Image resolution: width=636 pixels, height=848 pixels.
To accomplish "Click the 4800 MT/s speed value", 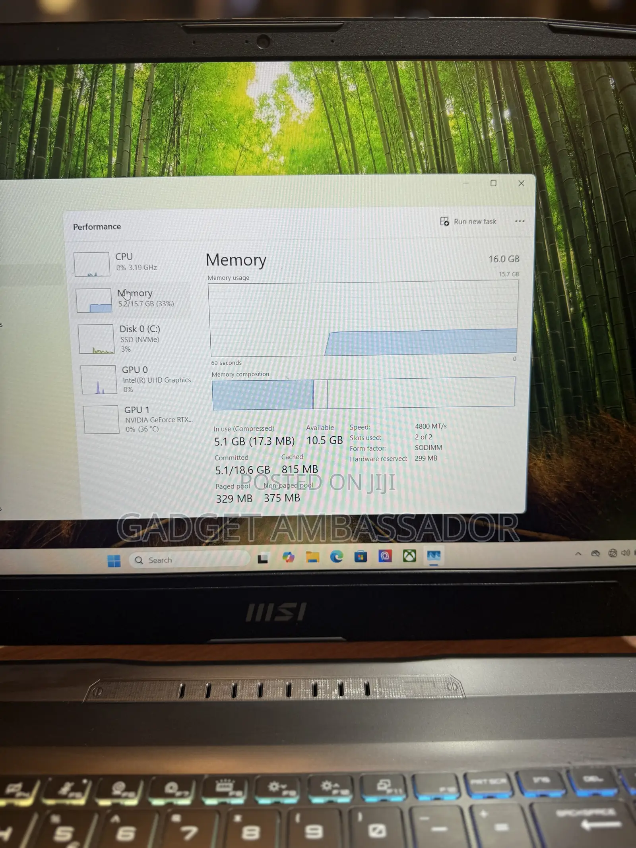I will tap(431, 426).
